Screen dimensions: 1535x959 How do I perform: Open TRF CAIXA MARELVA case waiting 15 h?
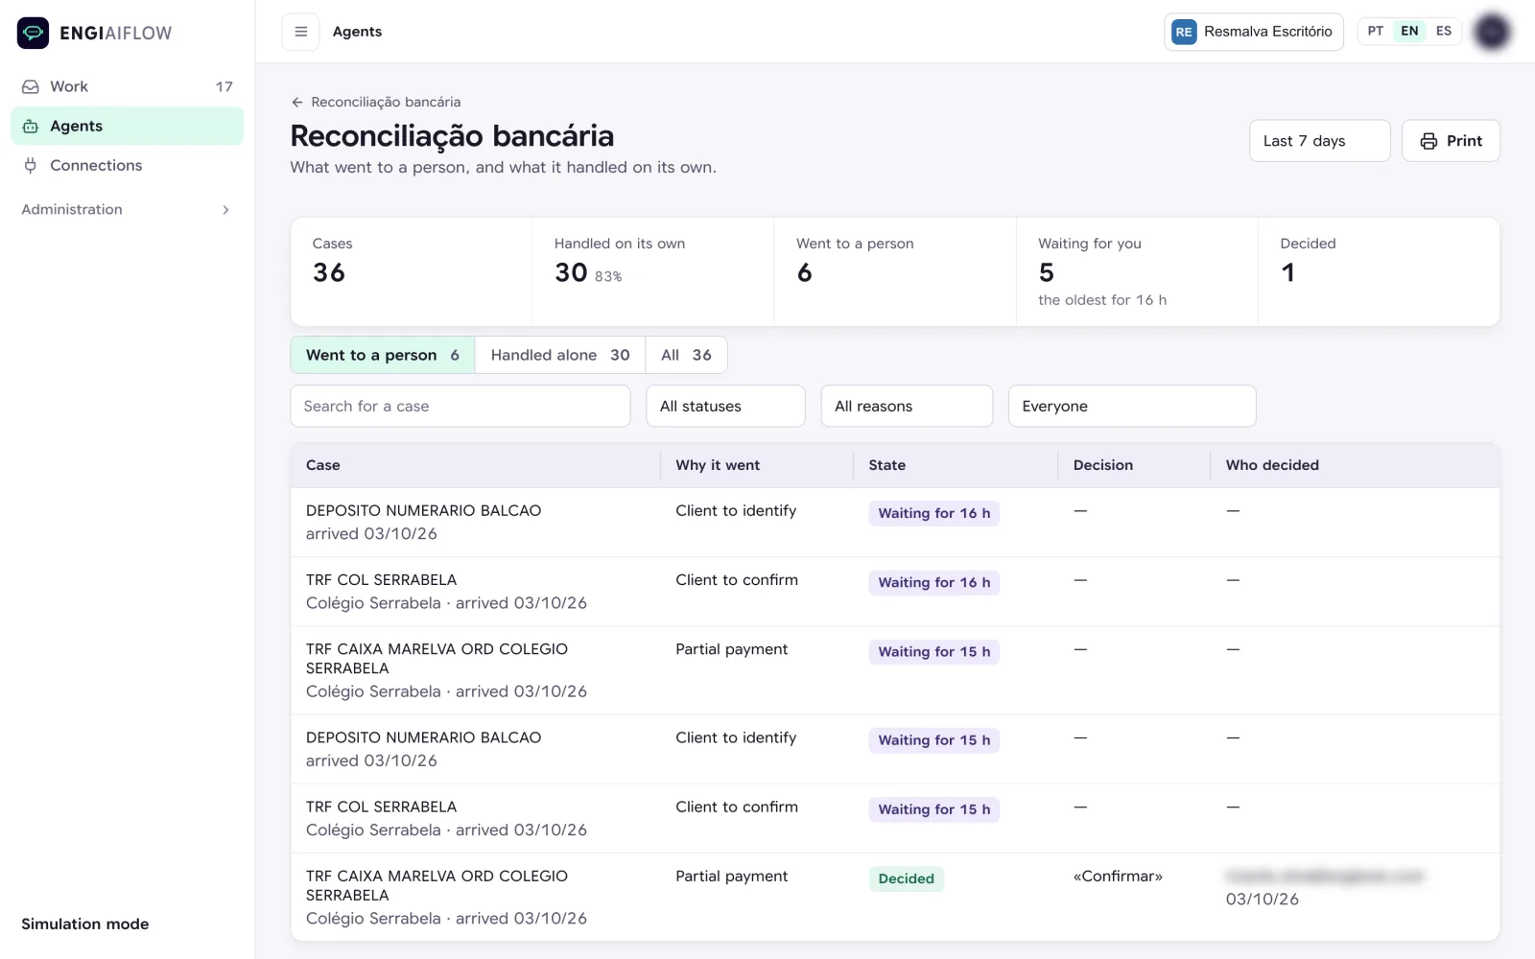(895, 670)
